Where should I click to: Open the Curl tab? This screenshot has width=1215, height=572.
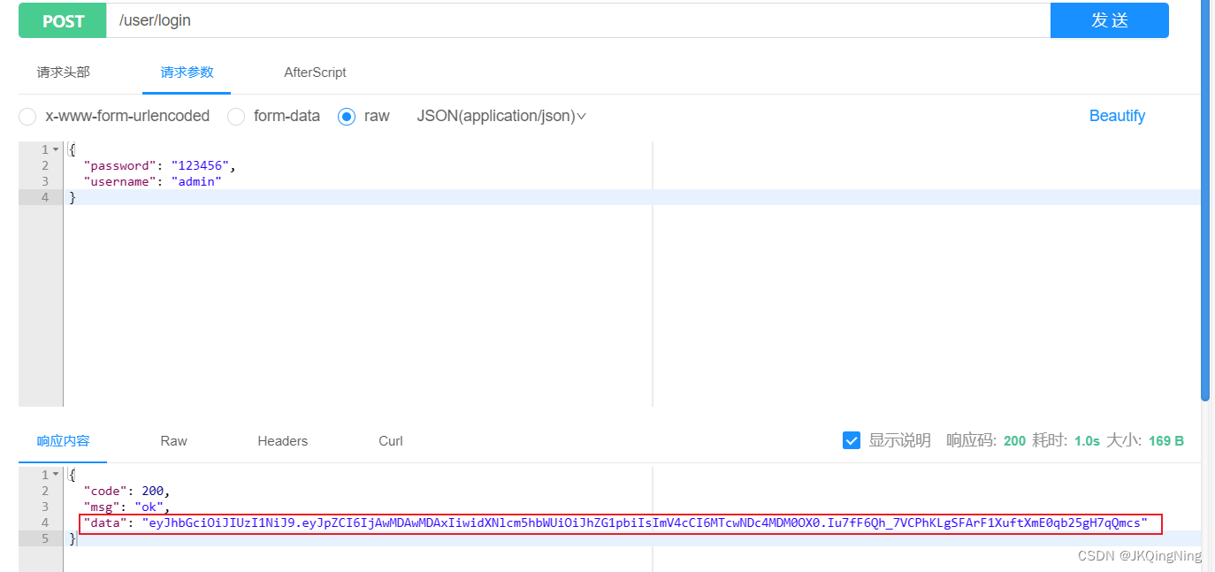(391, 440)
